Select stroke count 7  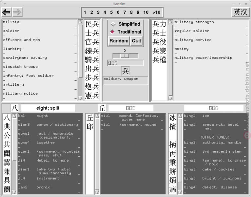click(125, 12)
